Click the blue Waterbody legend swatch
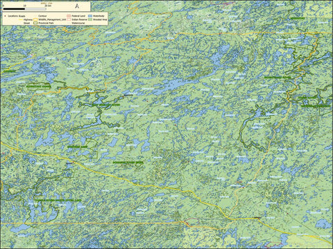 (x=90, y=16)
